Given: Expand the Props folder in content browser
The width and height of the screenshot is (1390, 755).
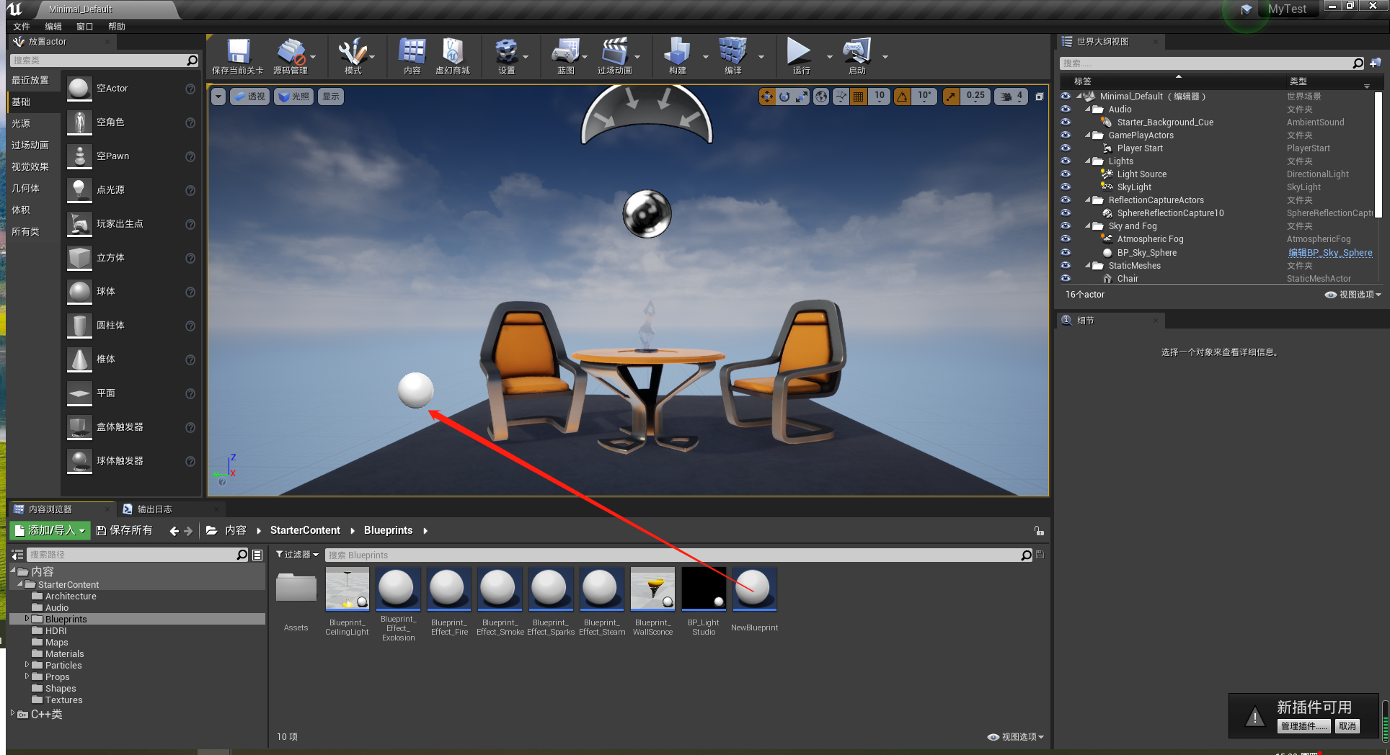Looking at the screenshot, I should click(x=27, y=676).
